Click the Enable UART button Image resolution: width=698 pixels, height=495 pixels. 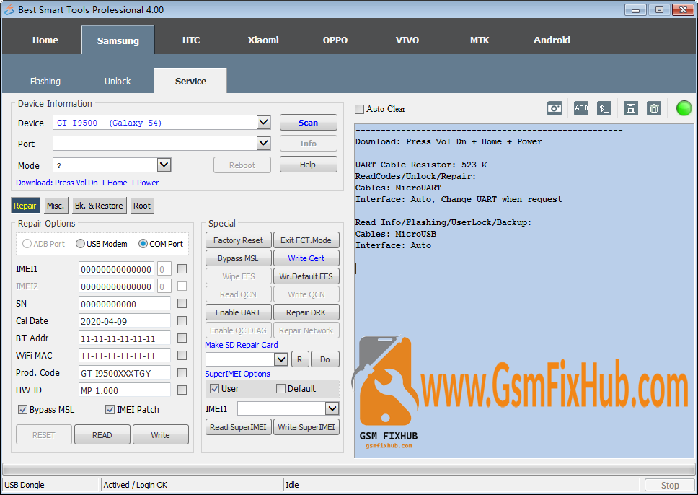(x=238, y=312)
